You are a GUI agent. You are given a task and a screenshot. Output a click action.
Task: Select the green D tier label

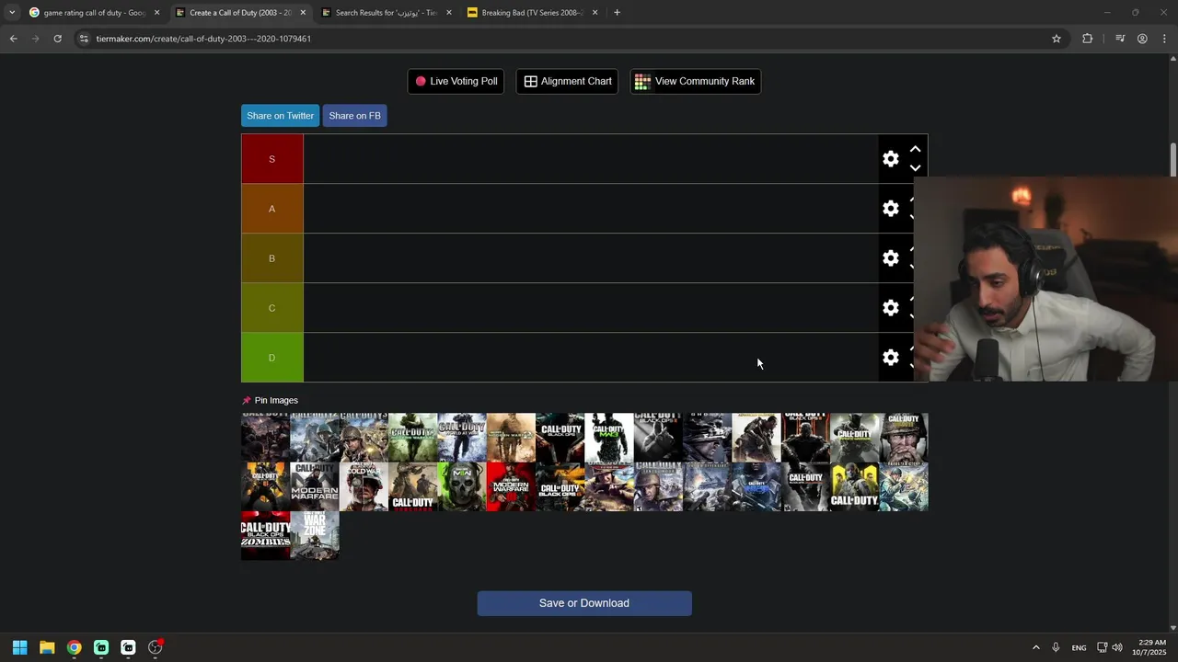pyautogui.click(x=271, y=358)
